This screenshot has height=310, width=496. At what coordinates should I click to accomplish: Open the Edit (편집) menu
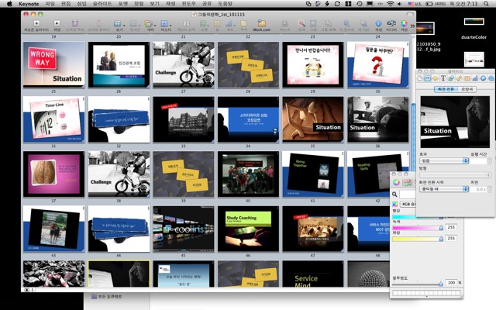66,4
